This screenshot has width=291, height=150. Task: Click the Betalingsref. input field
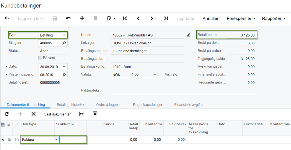point(53,83)
